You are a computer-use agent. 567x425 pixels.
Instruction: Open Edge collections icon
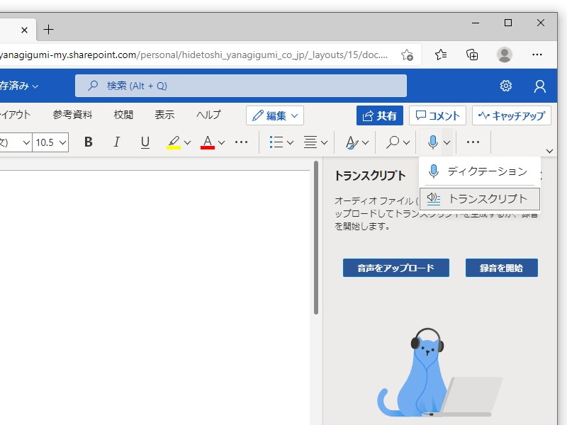point(471,55)
